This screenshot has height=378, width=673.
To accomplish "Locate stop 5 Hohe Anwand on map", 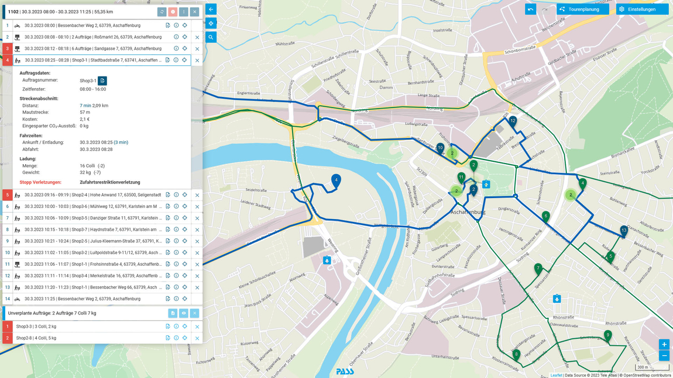I will pos(185,195).
